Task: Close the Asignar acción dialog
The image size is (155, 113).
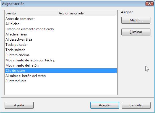Action: tap(149, 4)
